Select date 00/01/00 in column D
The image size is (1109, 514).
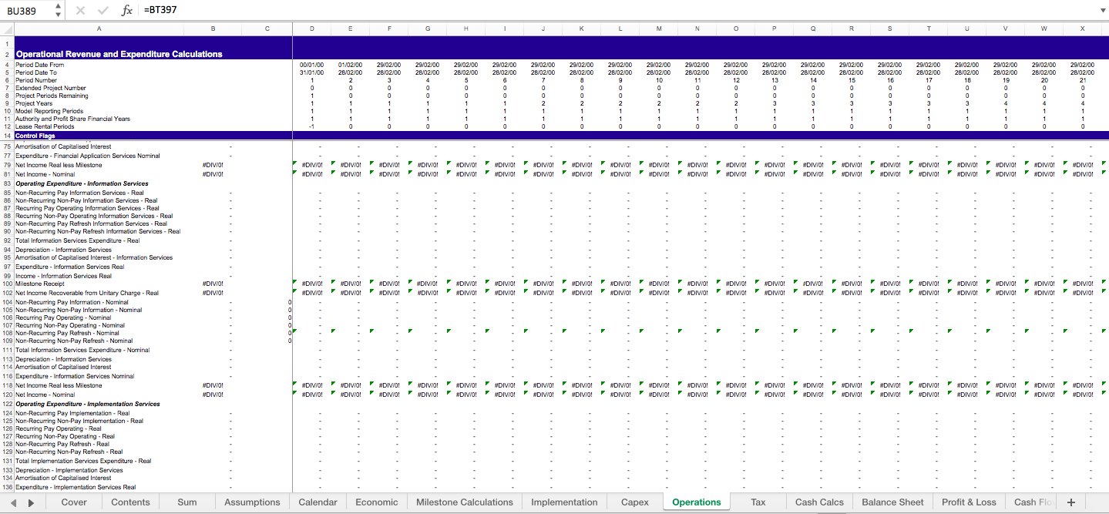point(312,65)
